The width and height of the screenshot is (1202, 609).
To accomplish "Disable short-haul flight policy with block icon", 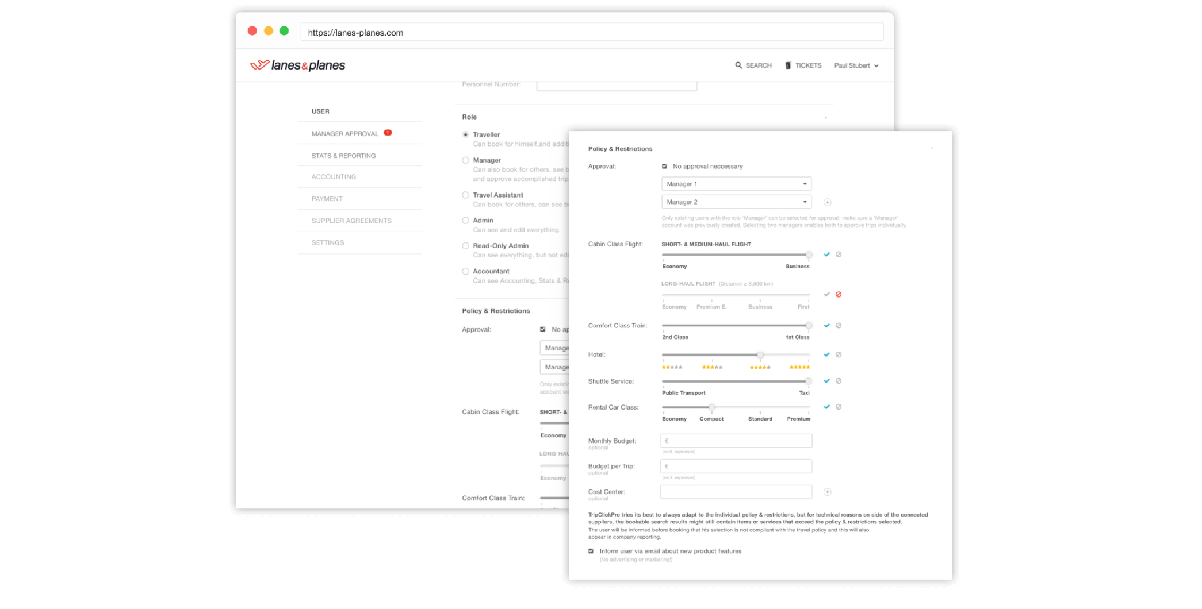I will pyautogui.click(x=839, y=255).
